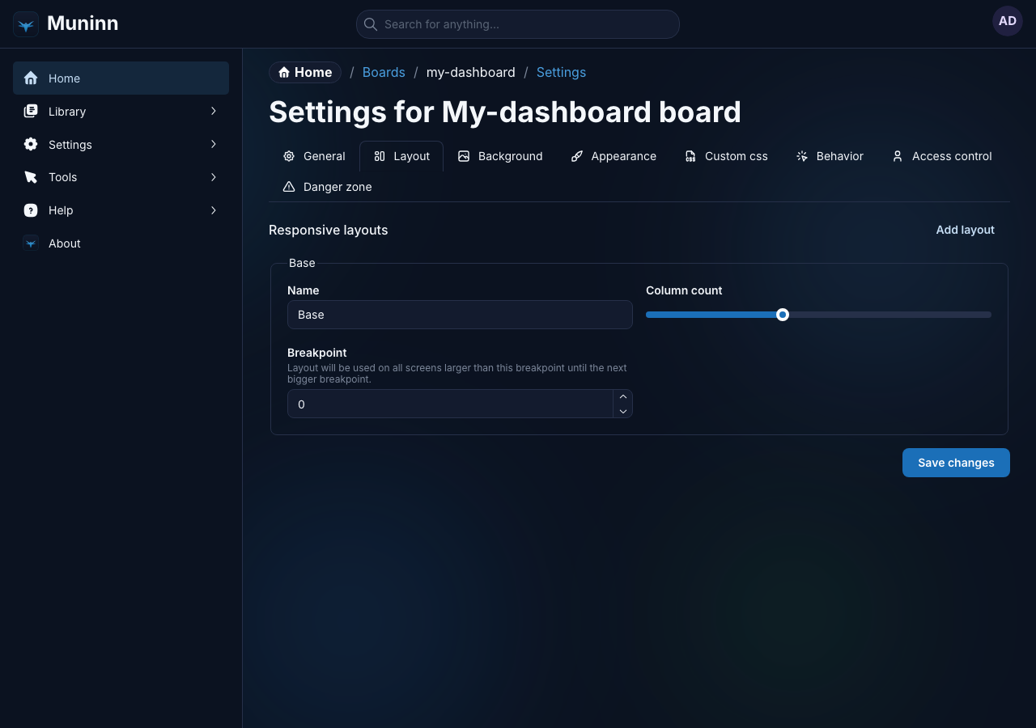Increase the Breakpoint value with up arrow

(623, 396)
